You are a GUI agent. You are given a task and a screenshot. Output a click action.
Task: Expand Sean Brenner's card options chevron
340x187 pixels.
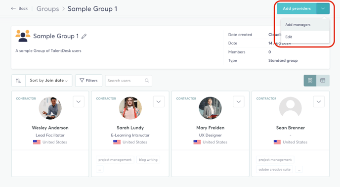click(319, 101)
